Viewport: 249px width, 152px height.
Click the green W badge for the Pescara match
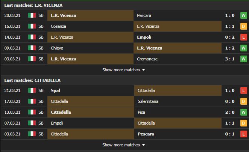[x=243, y=15]
